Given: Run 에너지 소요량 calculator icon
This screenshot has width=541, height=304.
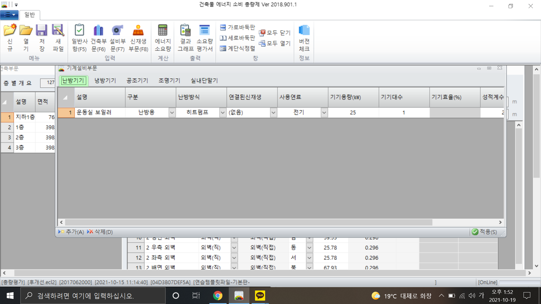Looking at the screenshot, I should pos(163,30).
